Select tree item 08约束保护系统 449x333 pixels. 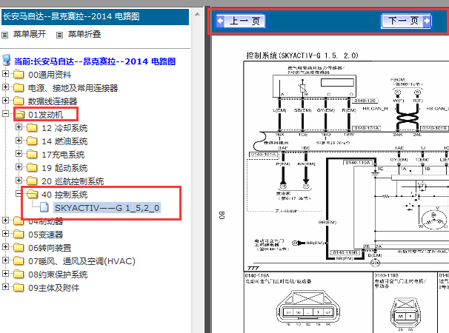click(x=58, y=275)
